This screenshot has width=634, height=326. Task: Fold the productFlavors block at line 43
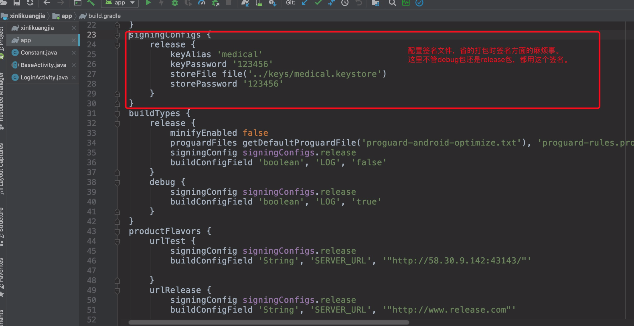pyautogui.click(x=117, y=232)
